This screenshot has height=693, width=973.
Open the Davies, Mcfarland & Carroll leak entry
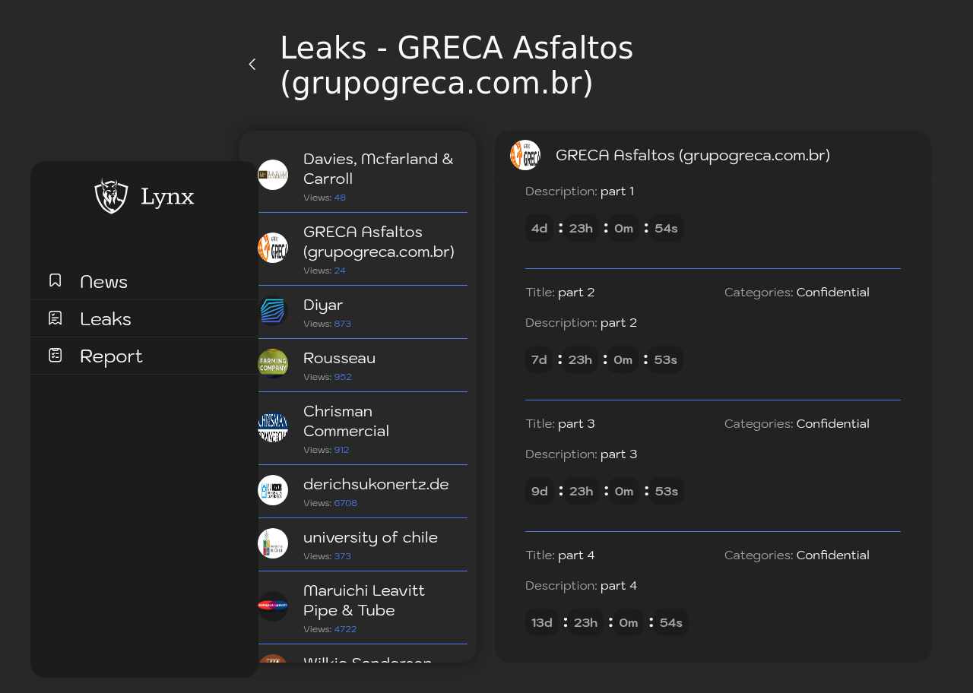pos(363,176)
